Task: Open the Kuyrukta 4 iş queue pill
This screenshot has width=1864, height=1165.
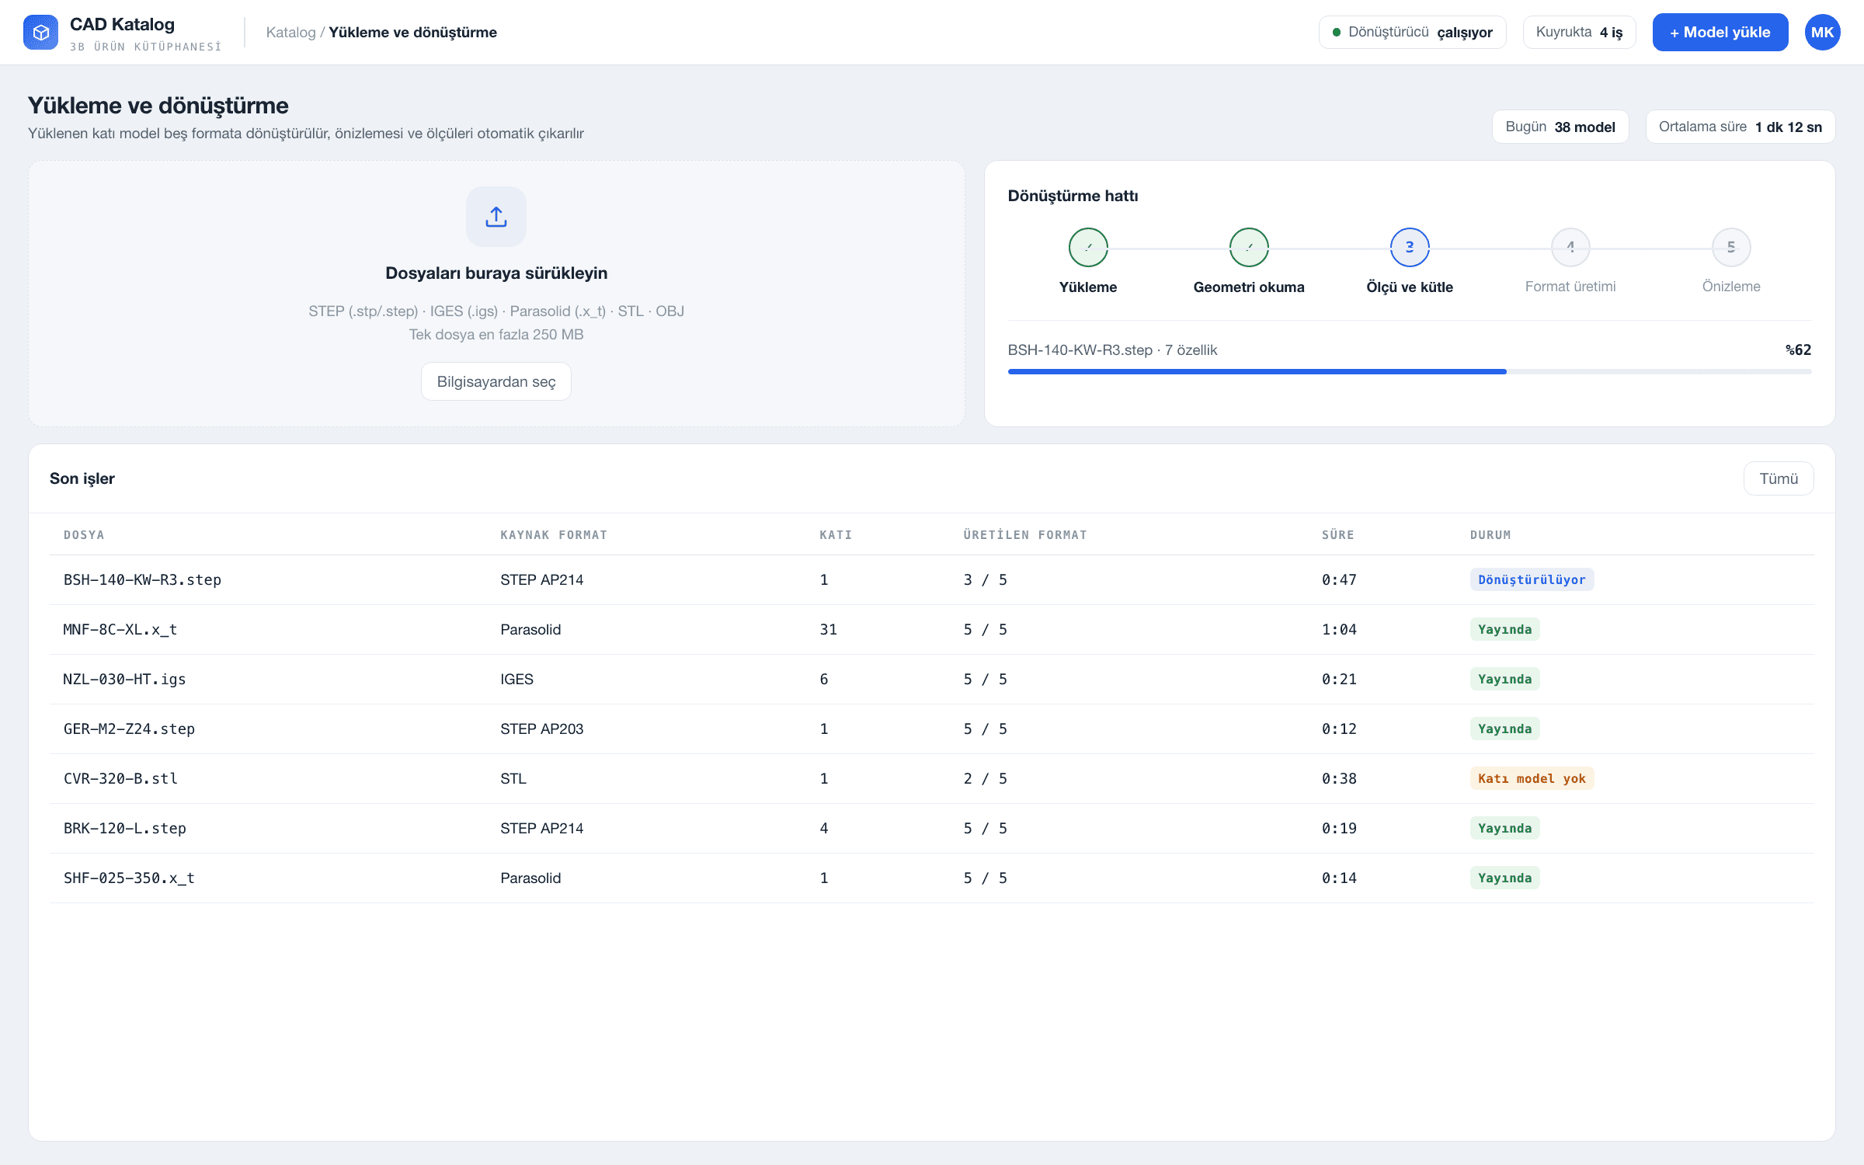Action: click(1579, 33)
